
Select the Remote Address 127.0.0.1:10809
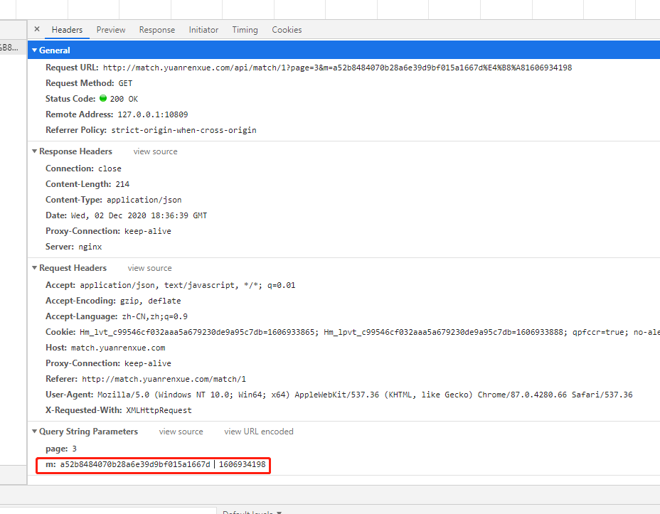[153, 114]
